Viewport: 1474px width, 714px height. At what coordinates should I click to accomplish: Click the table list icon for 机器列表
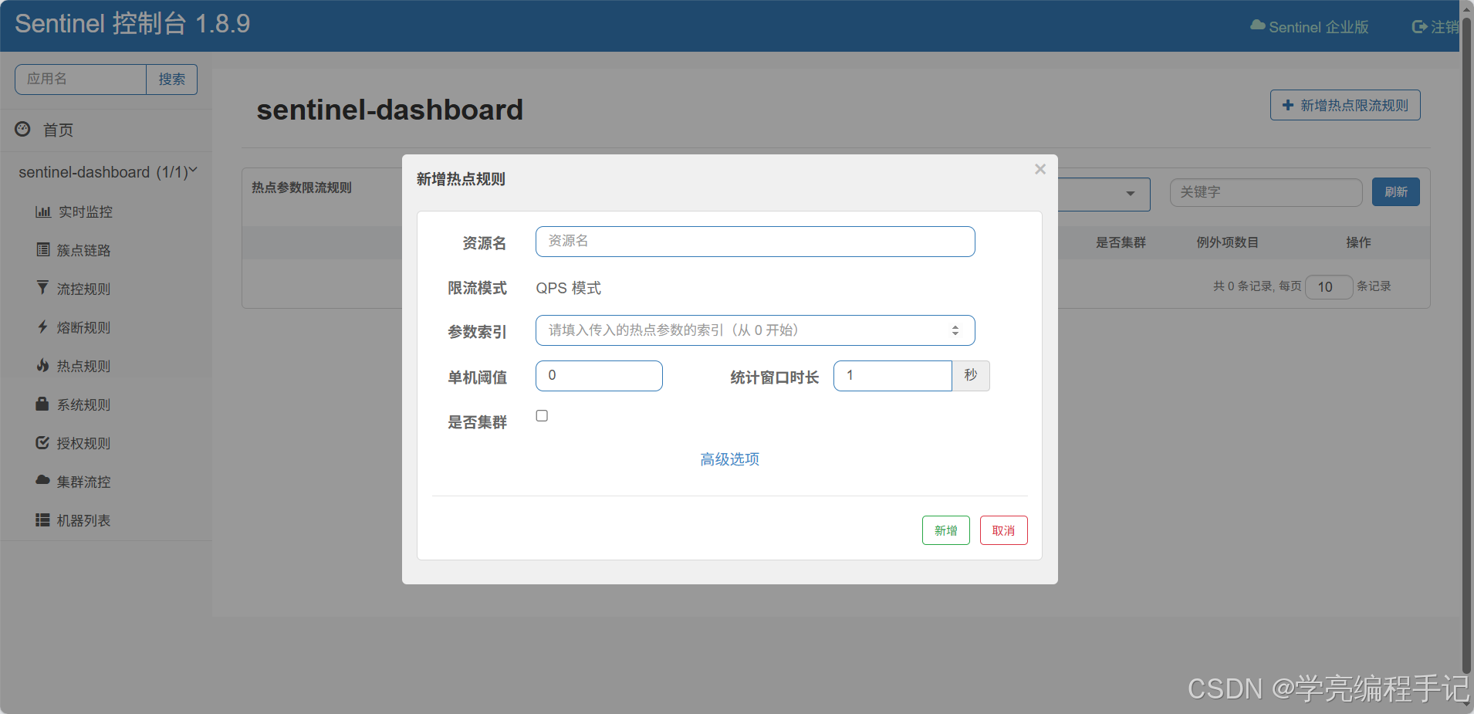point(42,519)
